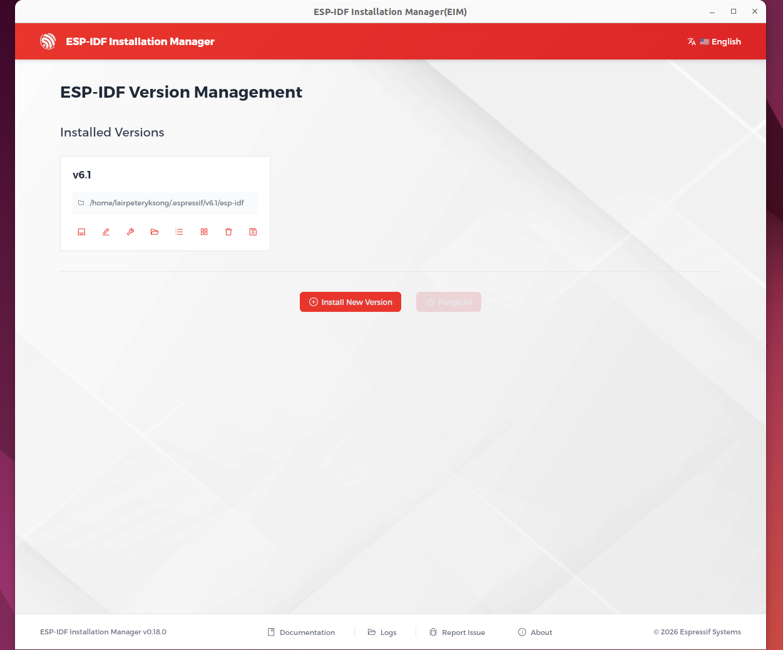Click the four-squares grid icon on v6.1
Image resolution: width=783 pixels, height=650 pixels.
tap(204, 232)
